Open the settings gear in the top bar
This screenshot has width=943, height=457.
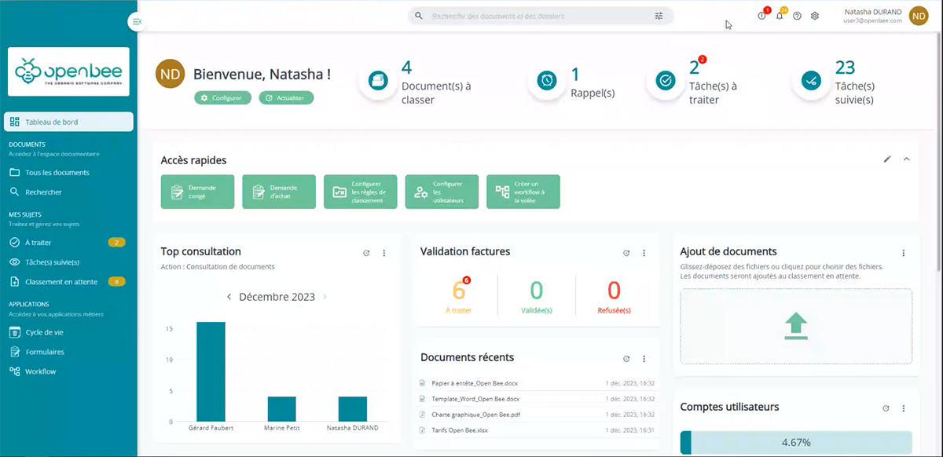coord(814,15)
